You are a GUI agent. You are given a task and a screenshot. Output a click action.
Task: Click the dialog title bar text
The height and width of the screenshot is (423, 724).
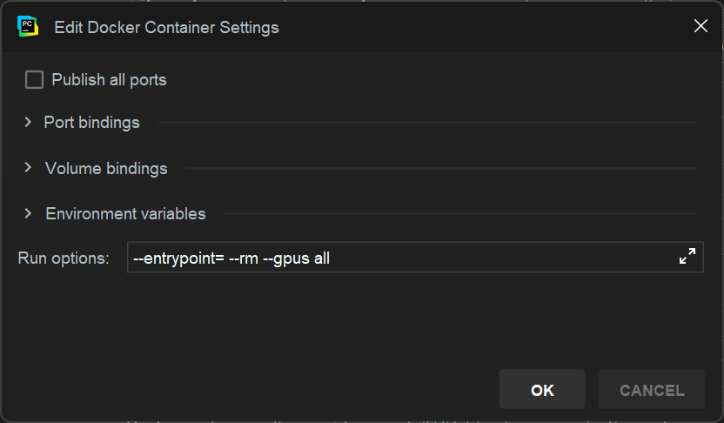166,27
